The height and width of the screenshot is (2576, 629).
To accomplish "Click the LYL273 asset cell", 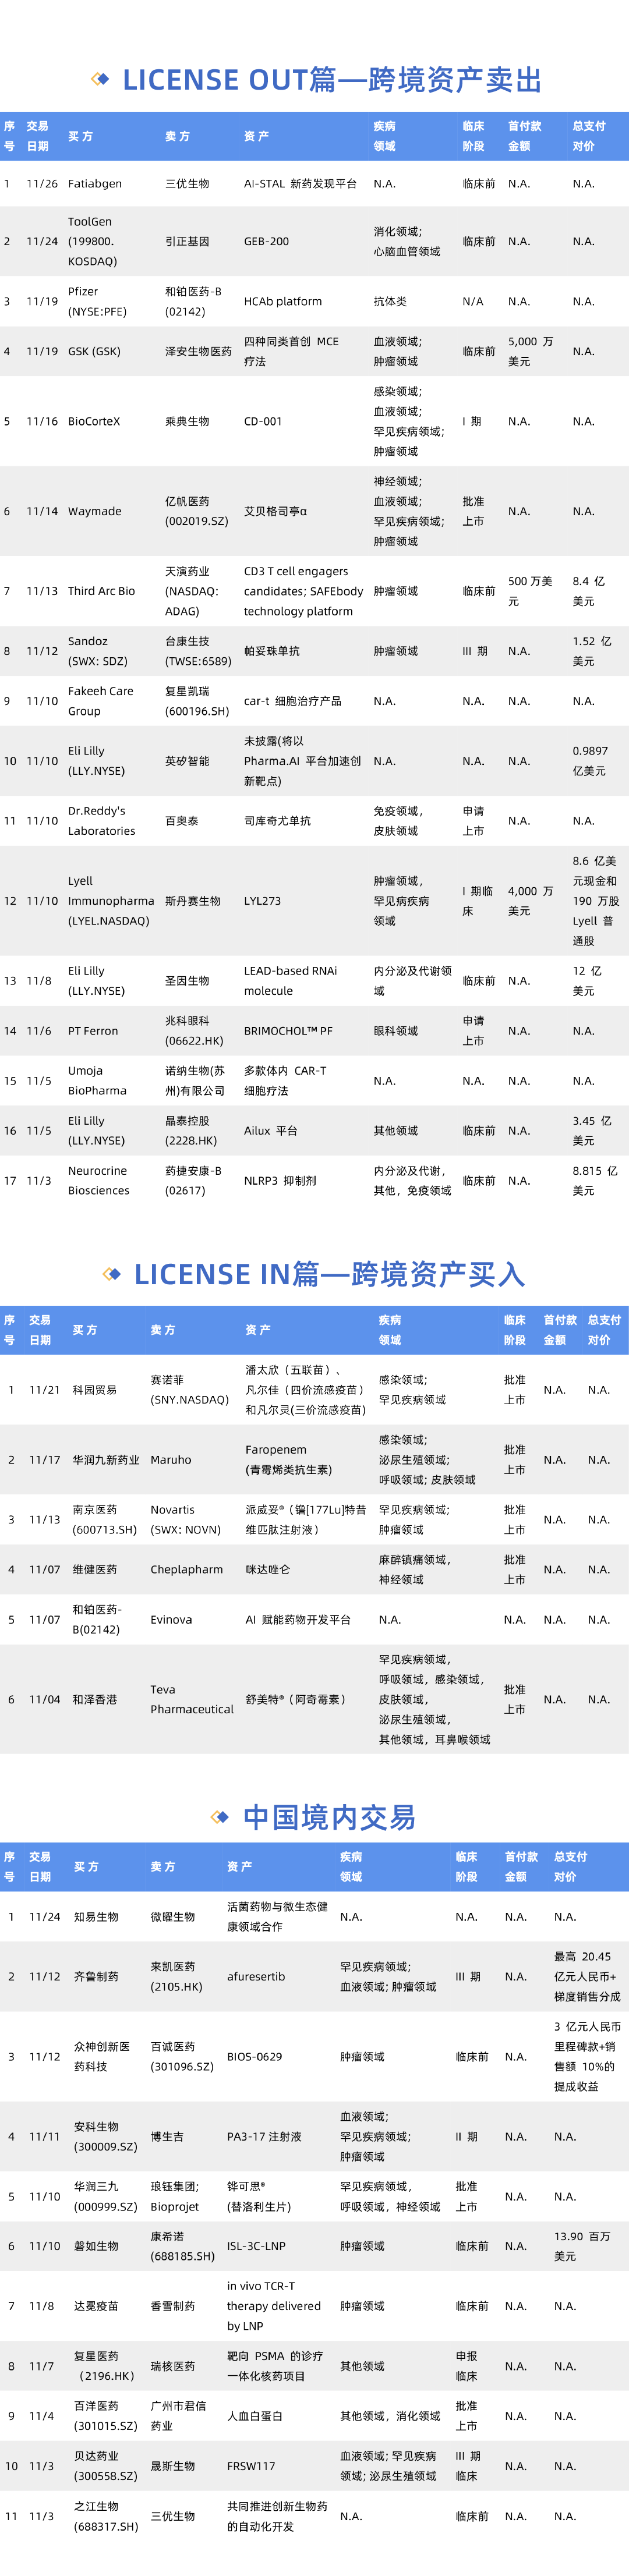I will coord(262,901).
